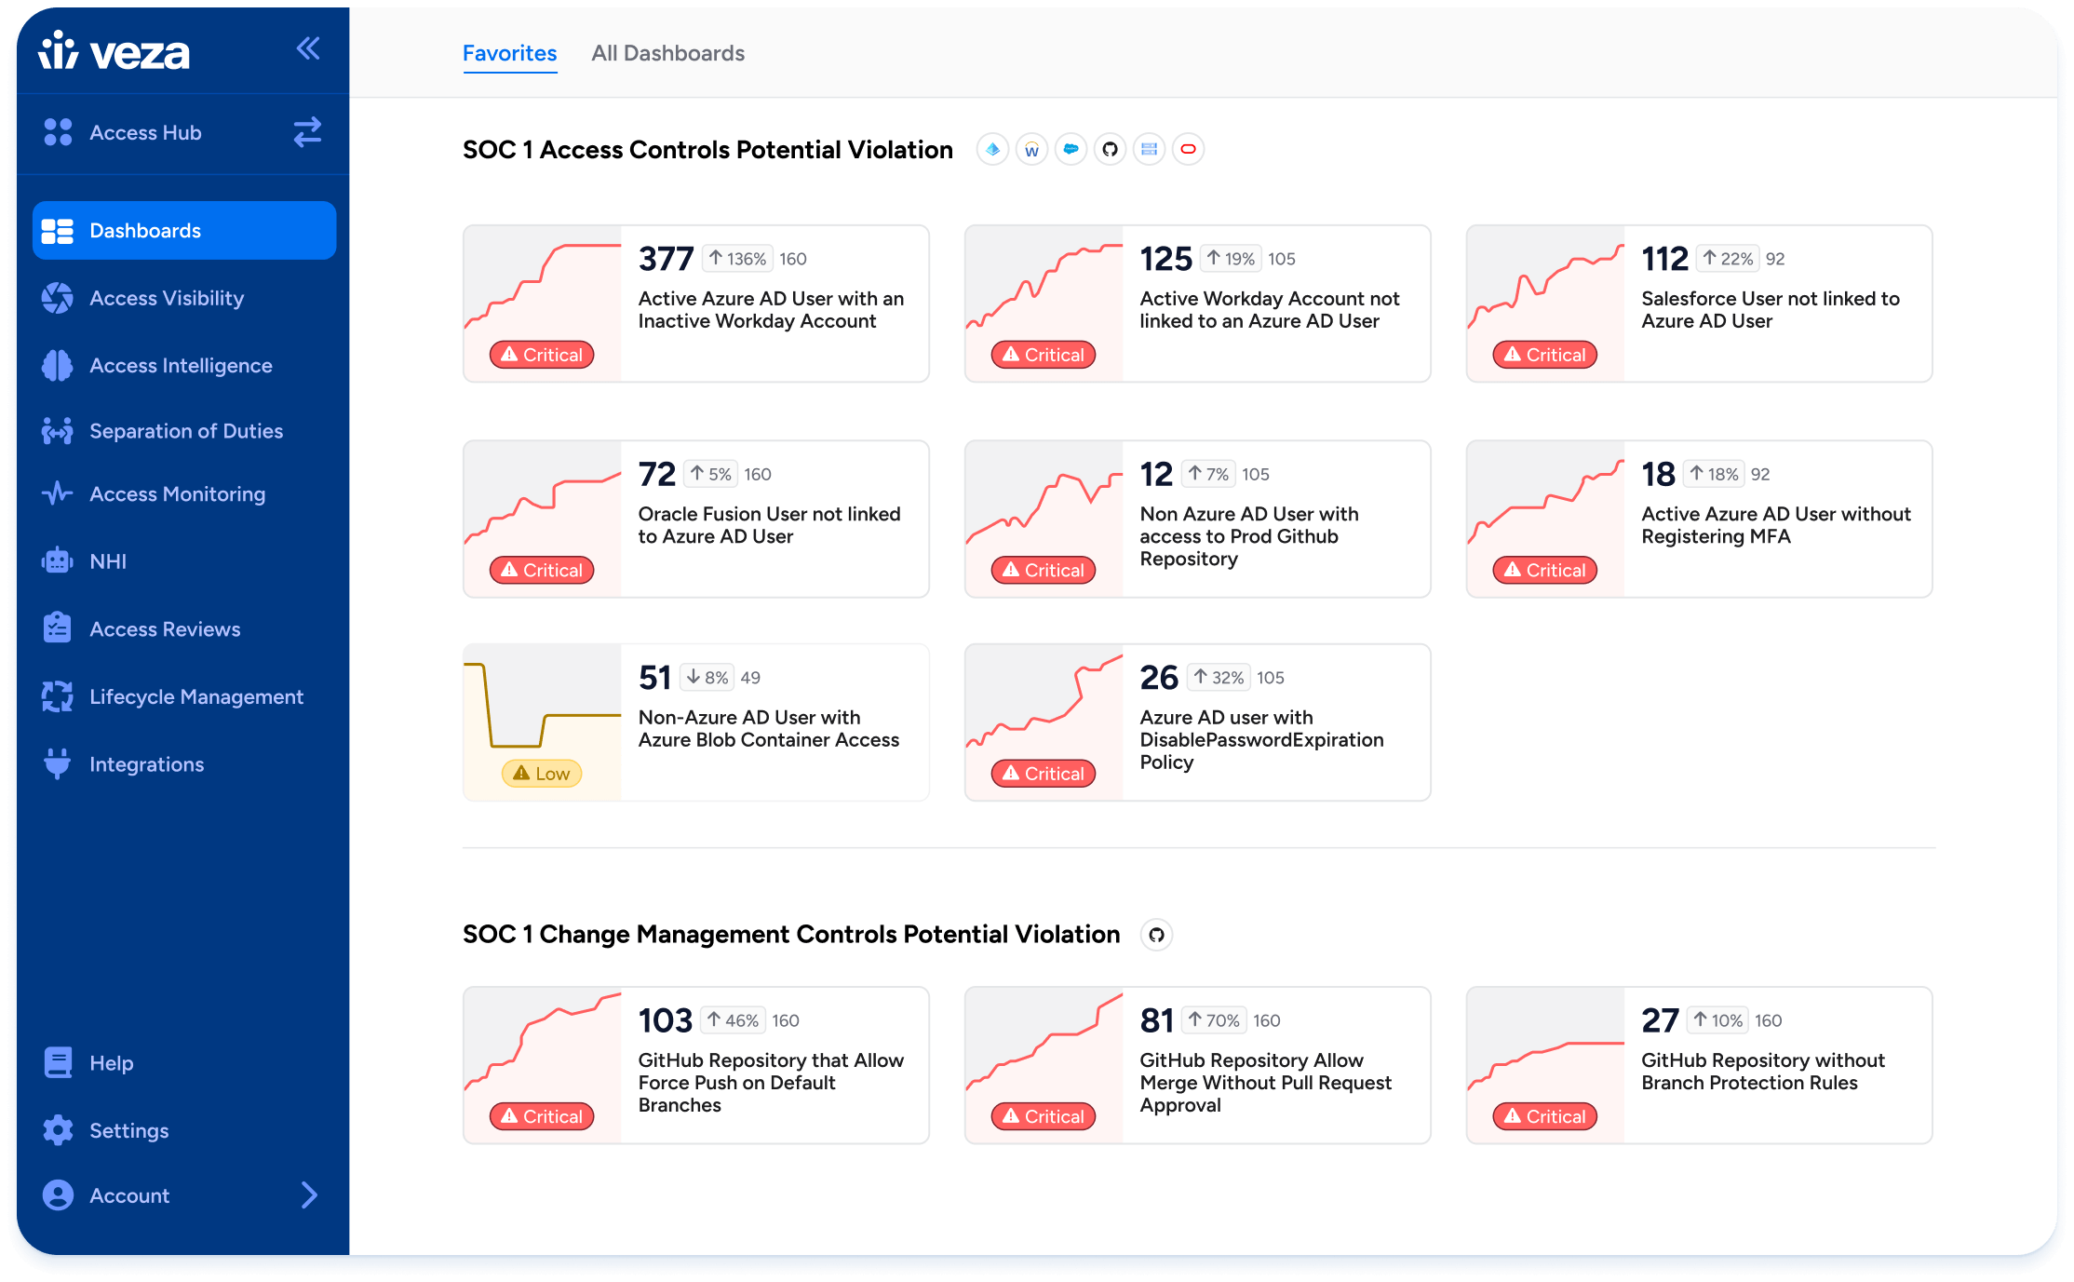Click the Low badge on the Azure Blob card

point(542,774)
